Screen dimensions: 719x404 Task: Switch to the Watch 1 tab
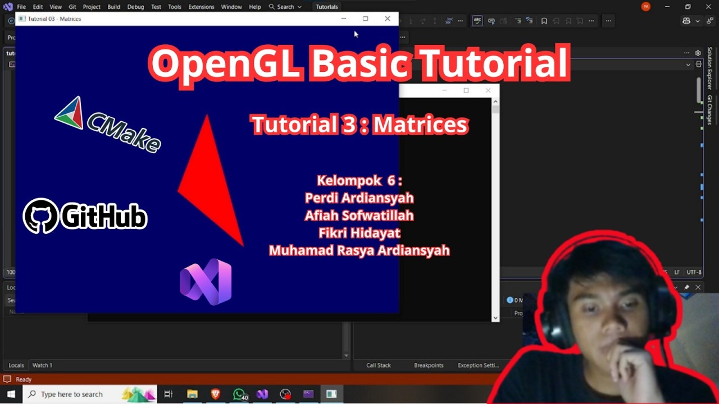click(42, 365)
